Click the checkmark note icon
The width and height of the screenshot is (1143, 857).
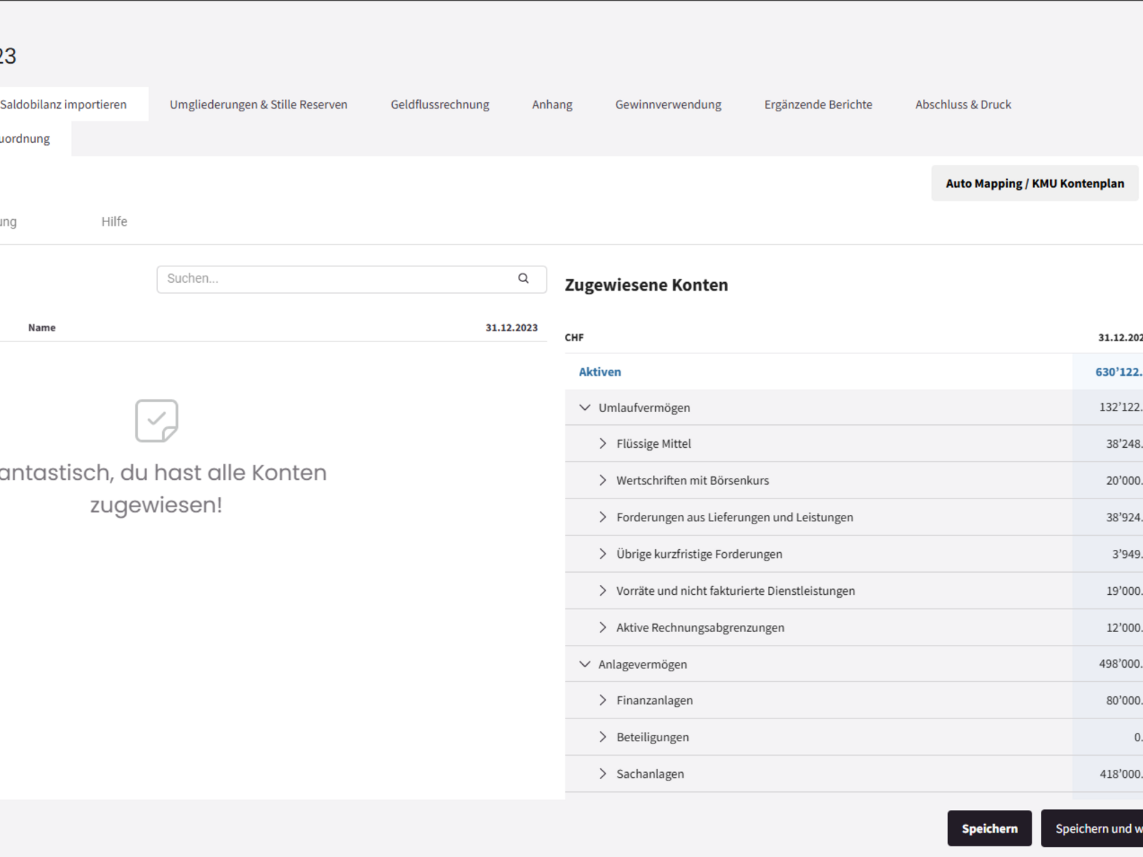(x=156, y=421)
